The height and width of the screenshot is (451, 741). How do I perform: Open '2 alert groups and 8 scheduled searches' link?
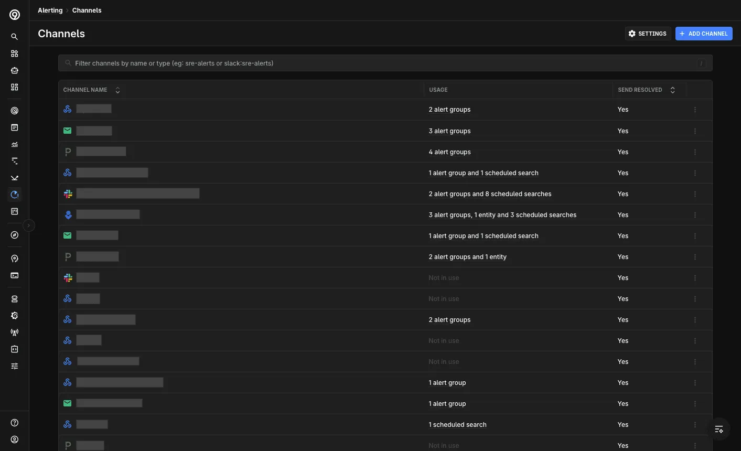point(490,194)
